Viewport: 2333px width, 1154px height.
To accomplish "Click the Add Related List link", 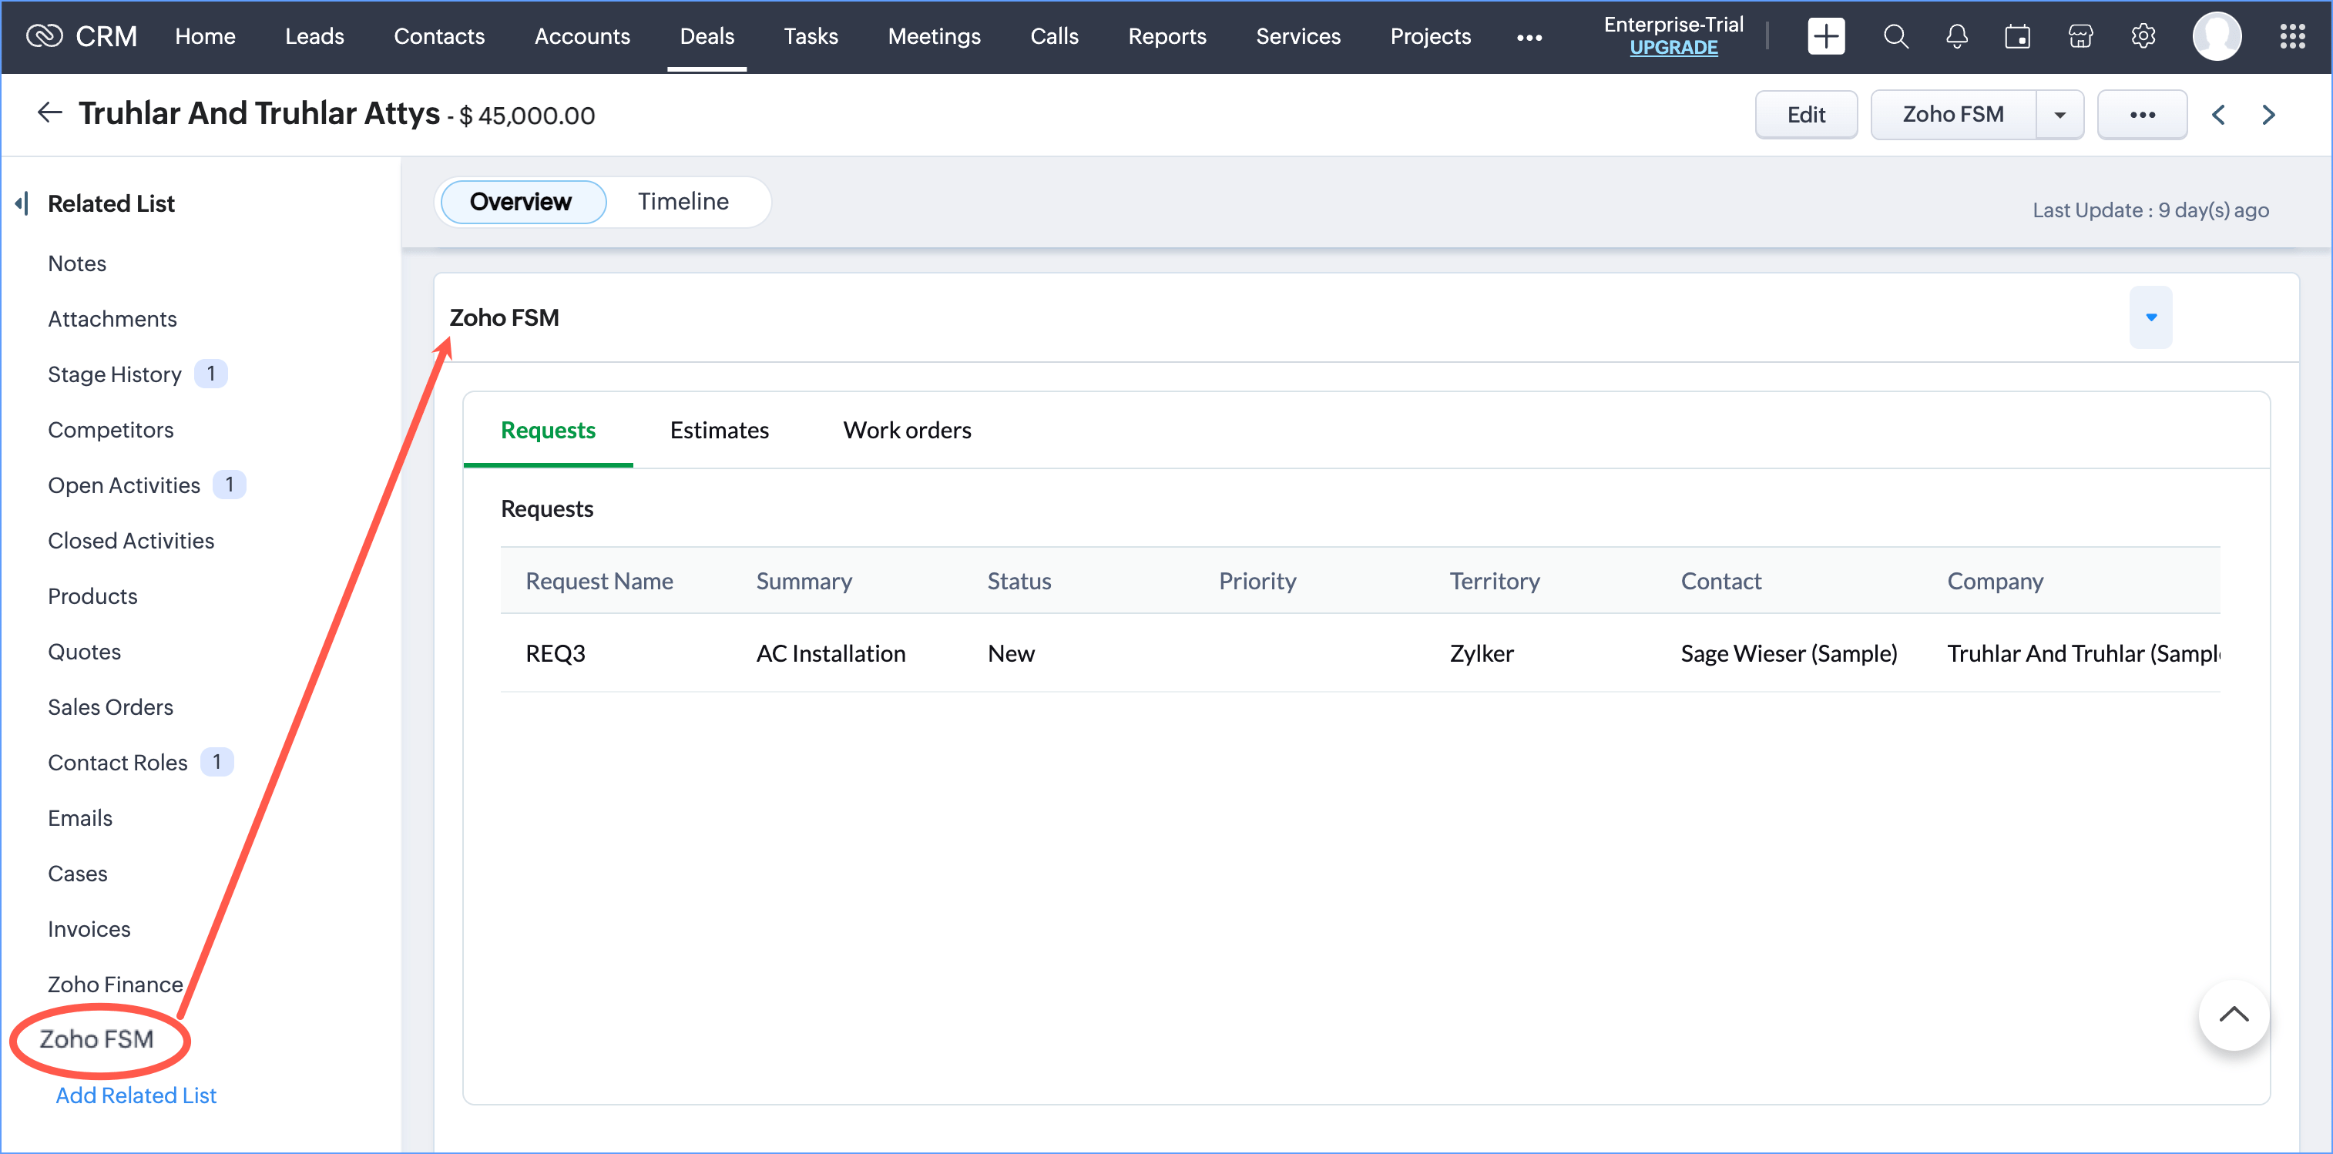I will [x=136, y=1095].
